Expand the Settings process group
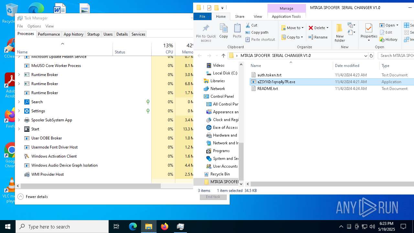 tap(19, 111)
